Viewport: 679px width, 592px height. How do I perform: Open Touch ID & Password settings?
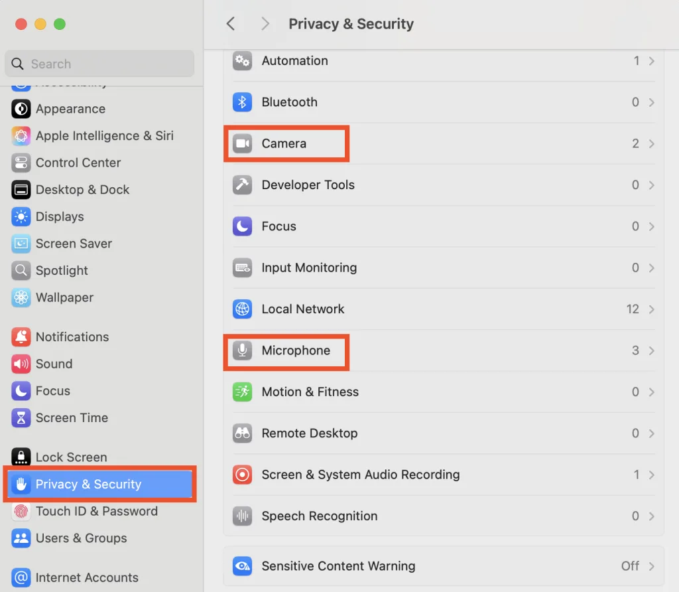(x=100, y=512)
